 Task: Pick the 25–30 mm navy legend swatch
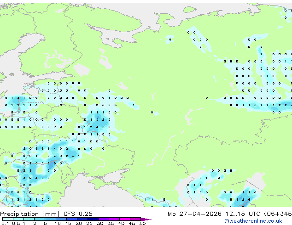click(x=93, y=219)
